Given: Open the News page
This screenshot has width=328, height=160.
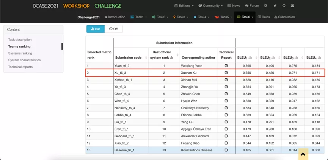Looking at the screenshot, I should click(234, 6).
